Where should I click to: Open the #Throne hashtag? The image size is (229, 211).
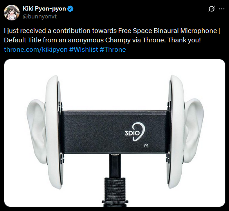coord(113,49)
